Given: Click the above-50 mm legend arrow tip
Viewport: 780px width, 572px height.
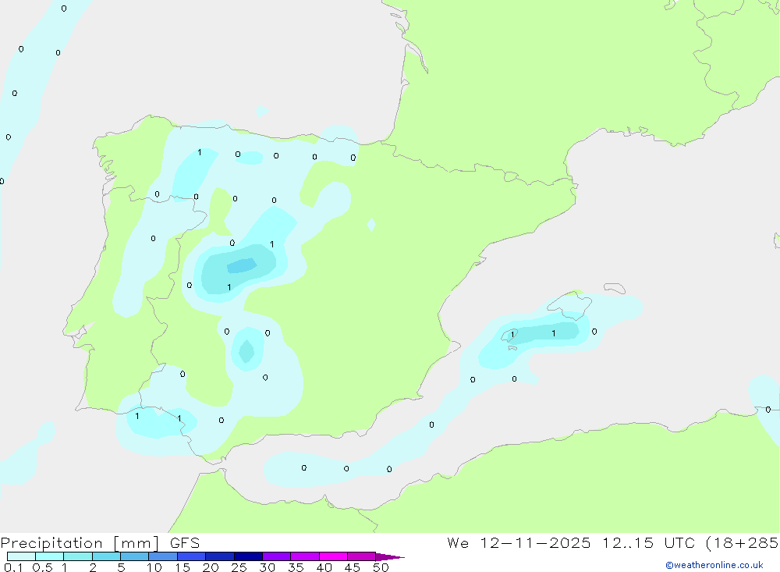Looking at the screenshot, I should pyautogui.click(x=389, y=557).
